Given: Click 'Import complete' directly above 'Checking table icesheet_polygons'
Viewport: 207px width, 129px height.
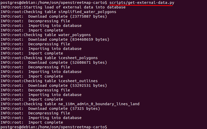Looking at the screenshot, I should pos(46,53).
